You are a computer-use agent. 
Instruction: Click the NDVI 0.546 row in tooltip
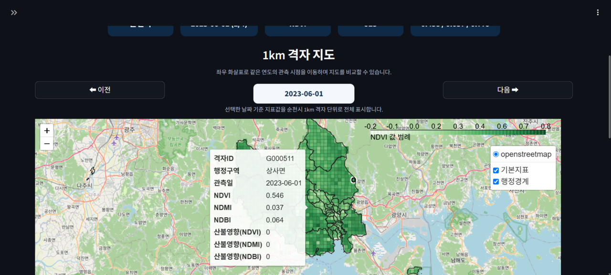[258, 195]
